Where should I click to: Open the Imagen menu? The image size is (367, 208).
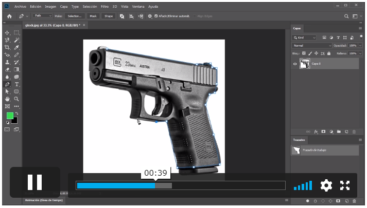pos(50,7)
